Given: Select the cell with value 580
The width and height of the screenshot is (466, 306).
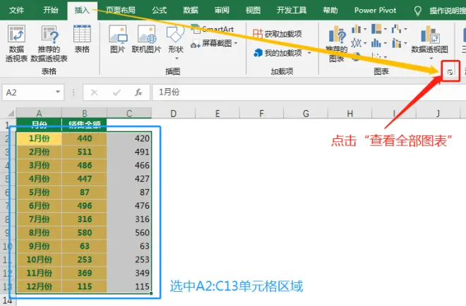Looking at the screenshot, I should (x=85, y=233).
